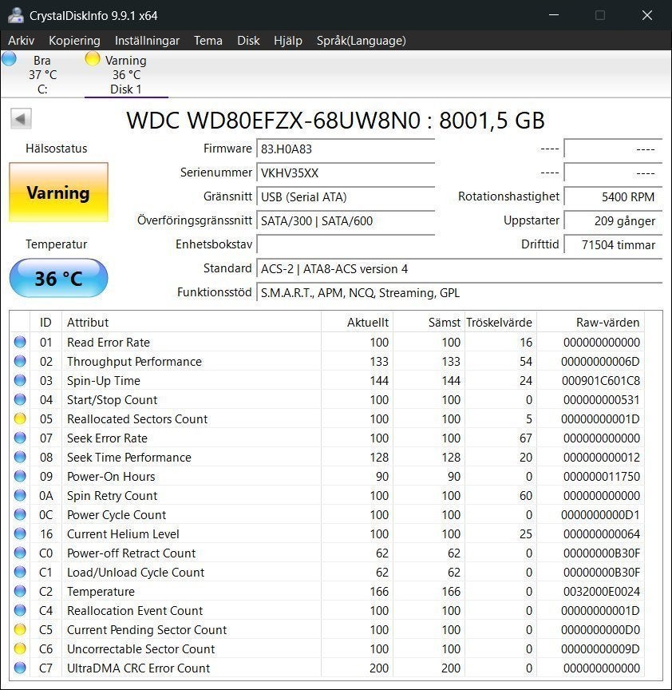Click raw value 000000011750 for Power-On Hours

click(x=602, y=477)
